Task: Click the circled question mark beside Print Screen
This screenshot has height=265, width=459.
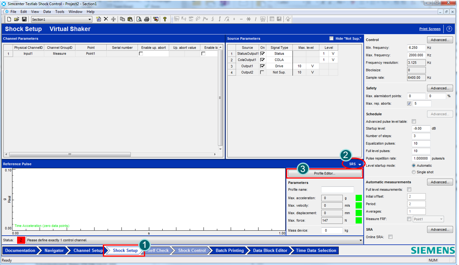Action: 449,29
